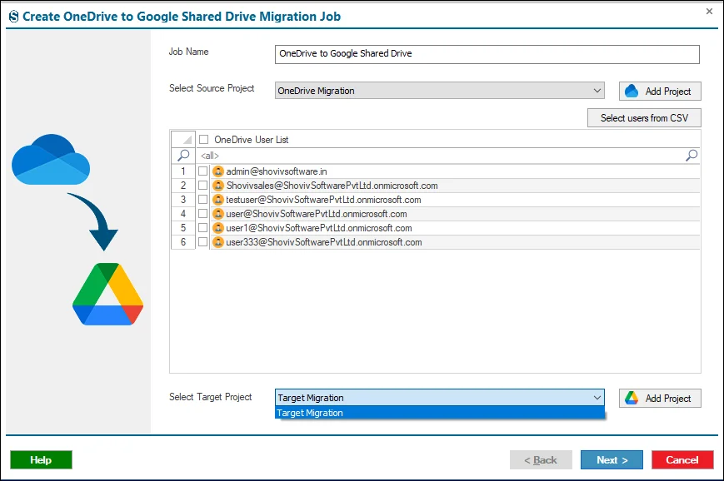Select row number 2 header
Viewport: 724px width, 481px height.
(x=183, y=186)
